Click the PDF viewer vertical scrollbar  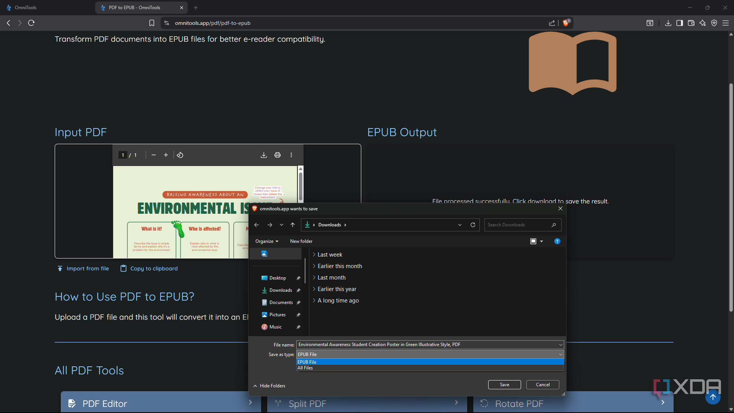pyautogui.click(x=301, y=187)
